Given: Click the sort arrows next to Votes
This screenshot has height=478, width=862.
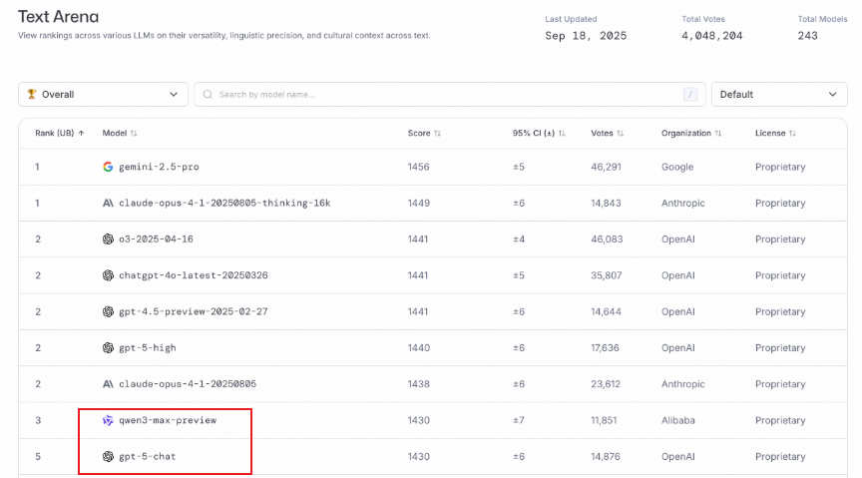Looking at the screenshot, I should [621, 133].
